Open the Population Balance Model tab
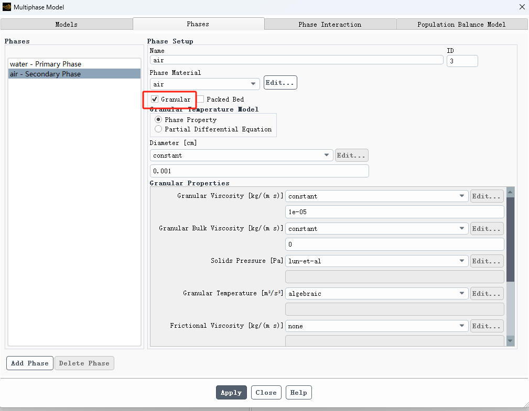 click(461, 24)
